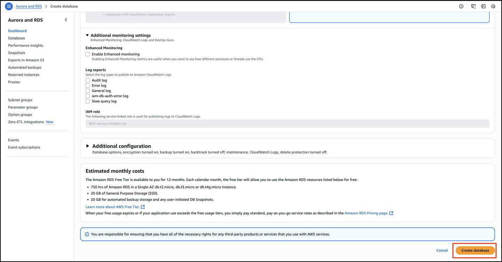Viewport: 502px width, 262px height.
Task: Enable the Enhanced monitoring checkbox
Action: coord(88,54)
